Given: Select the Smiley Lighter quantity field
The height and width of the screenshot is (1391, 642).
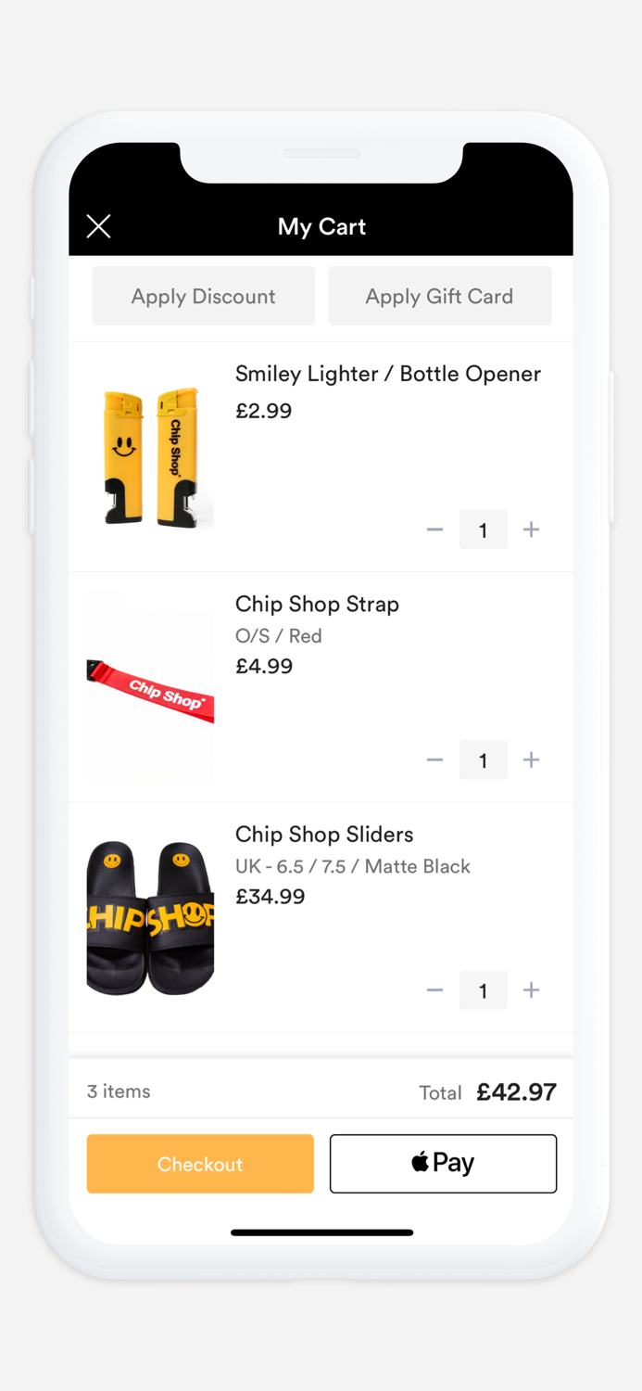Looking at the screenshot, I should click(484, 530).
